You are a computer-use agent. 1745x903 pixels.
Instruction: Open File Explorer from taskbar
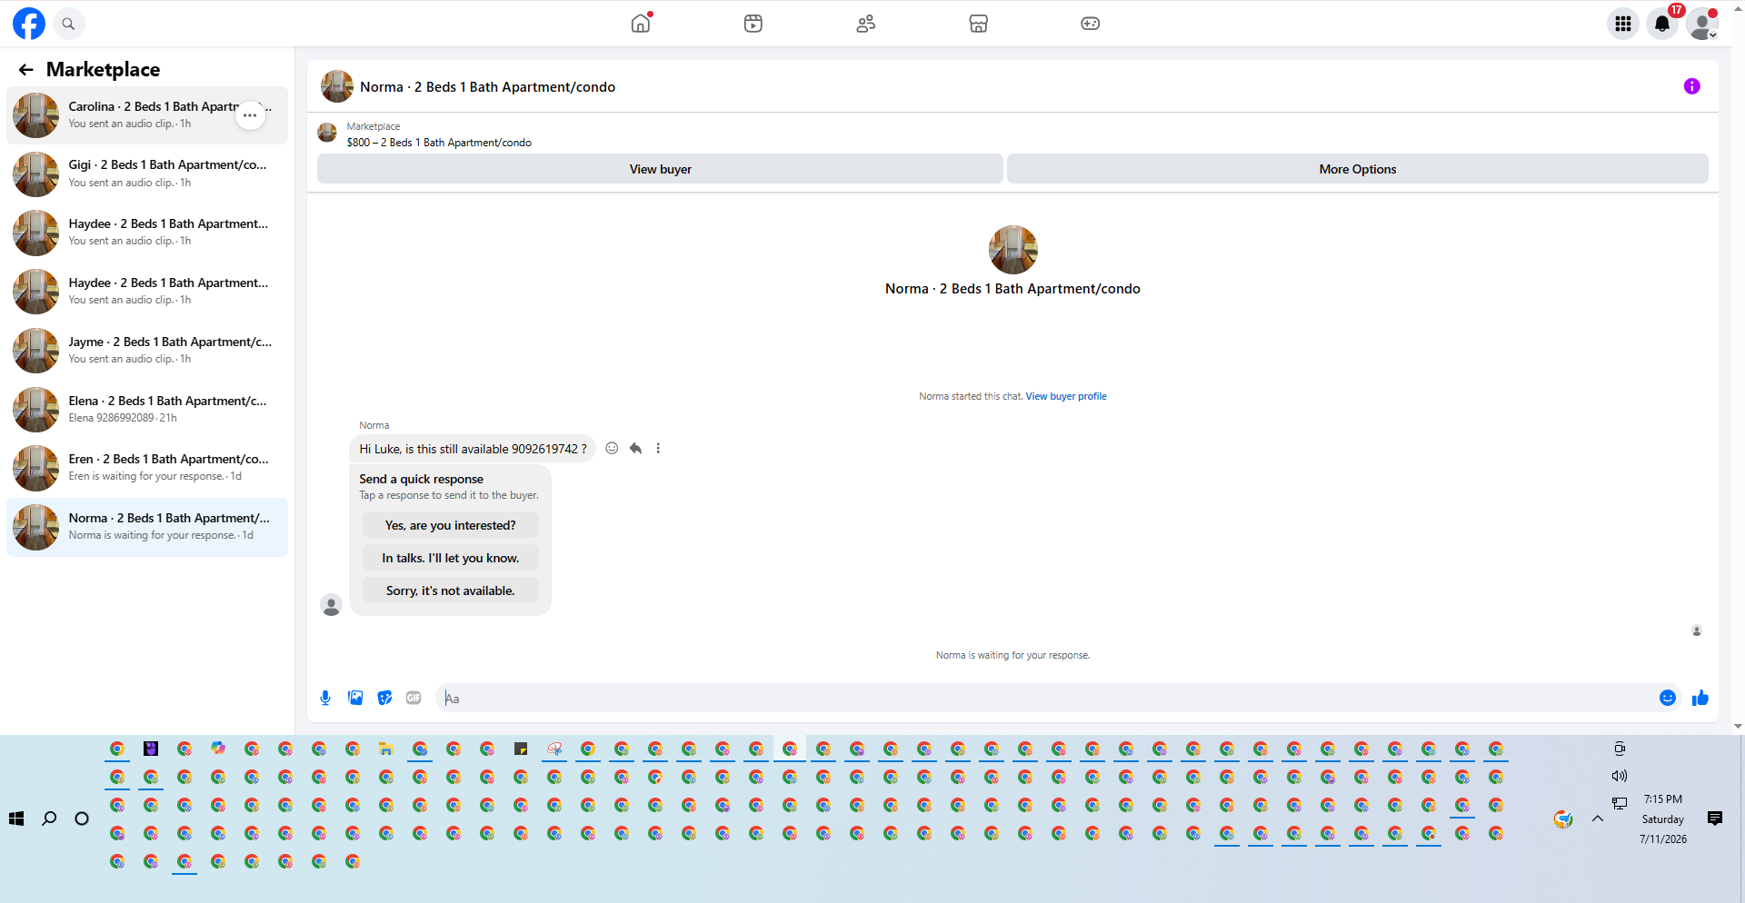(386, 749)
